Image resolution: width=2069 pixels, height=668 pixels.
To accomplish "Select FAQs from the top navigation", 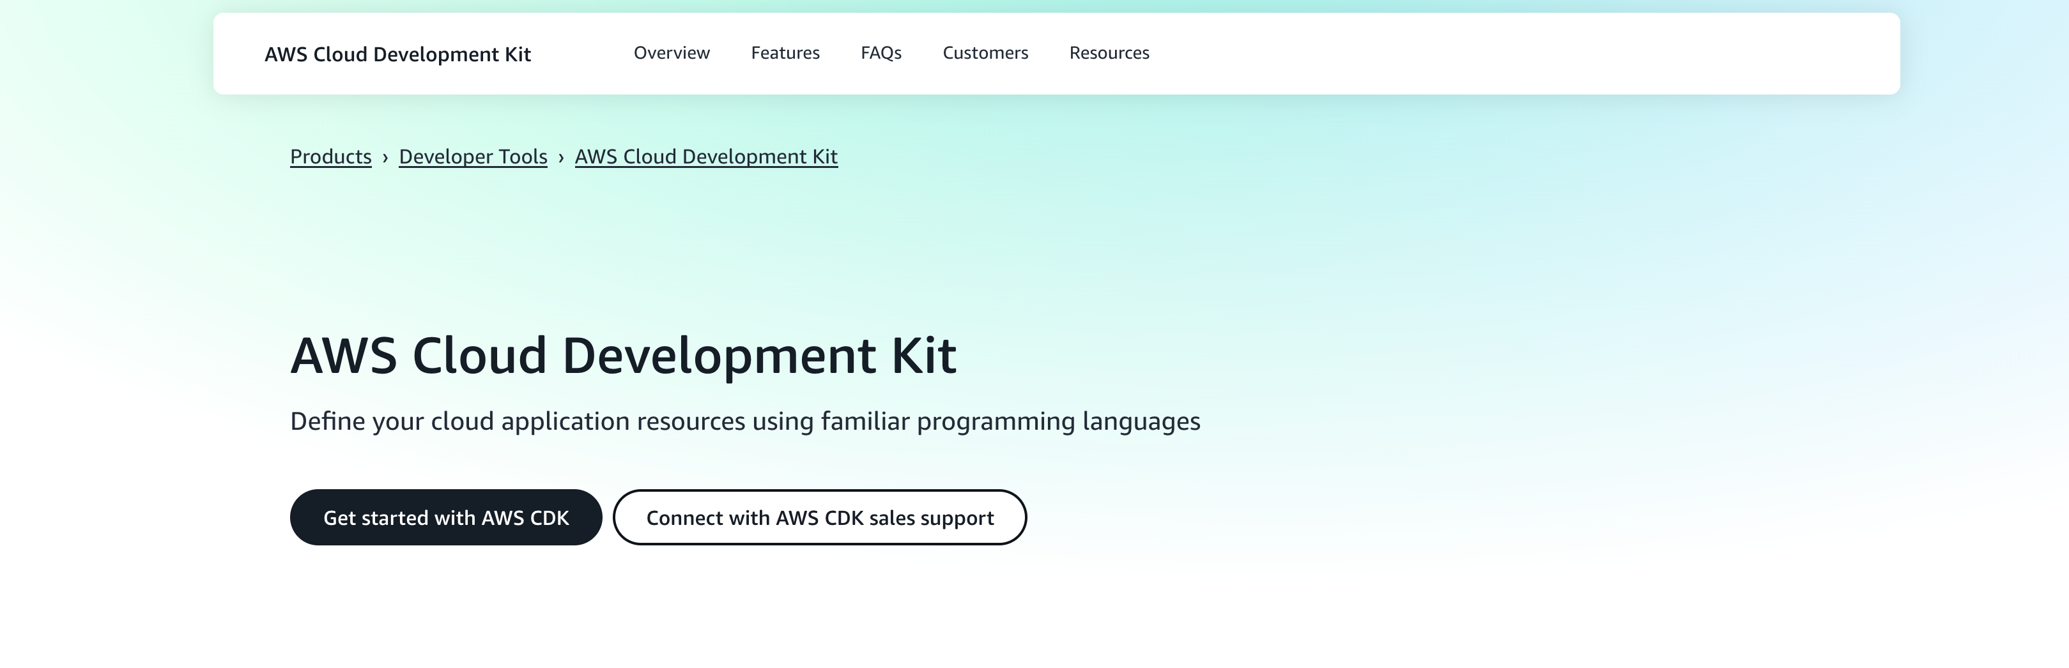I will [881, 53].
